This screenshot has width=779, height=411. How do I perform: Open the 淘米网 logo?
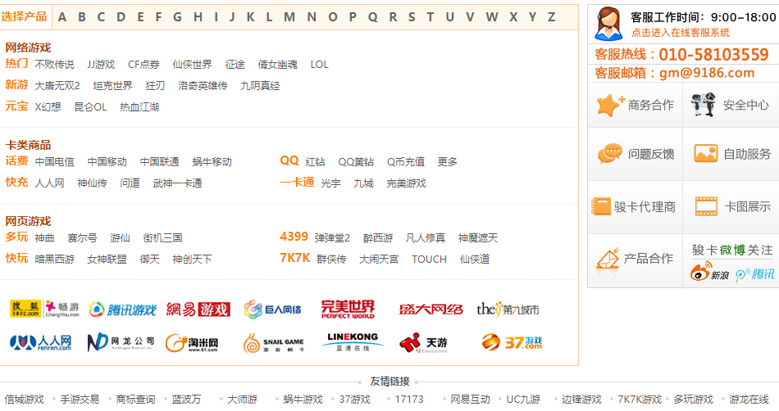(x=192, y=343)
